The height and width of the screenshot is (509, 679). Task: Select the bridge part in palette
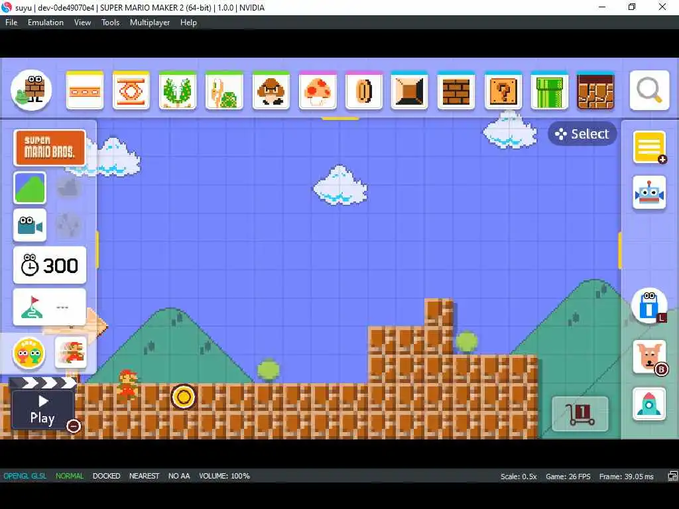[131, 90]
